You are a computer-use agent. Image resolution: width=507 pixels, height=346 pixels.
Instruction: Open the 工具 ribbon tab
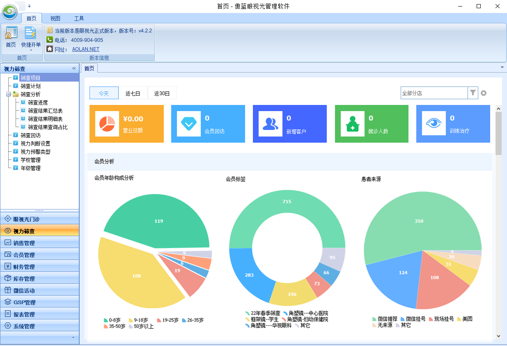[x=79, y=18]
